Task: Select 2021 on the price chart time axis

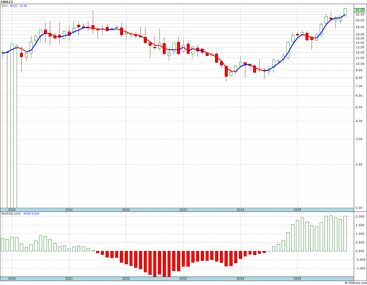Action: [x=69, y=210]
